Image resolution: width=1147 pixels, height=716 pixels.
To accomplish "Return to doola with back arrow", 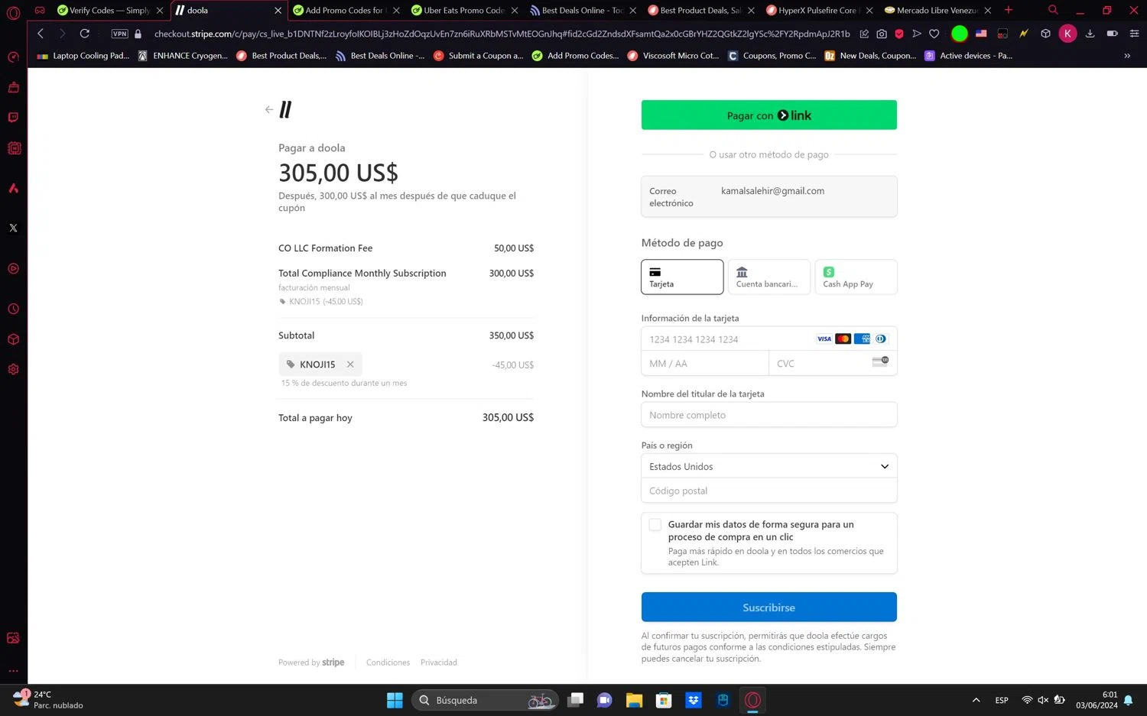I will [x=269, y=110].
